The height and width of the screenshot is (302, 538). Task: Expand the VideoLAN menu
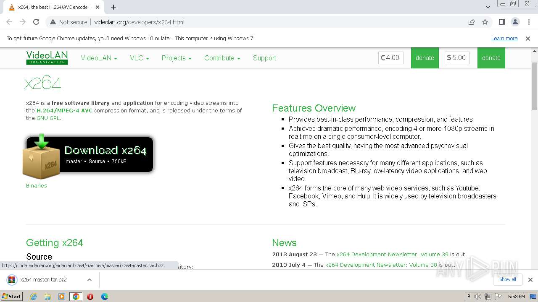[99, 58]
